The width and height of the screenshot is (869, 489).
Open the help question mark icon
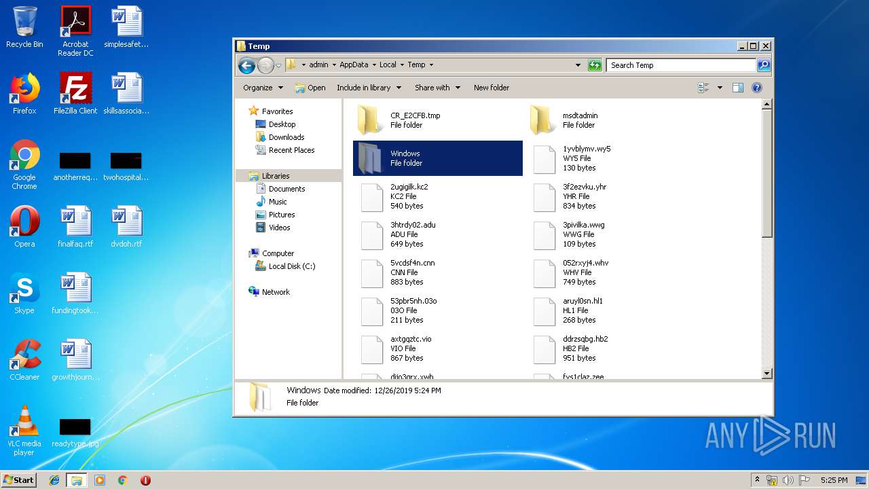point(757,88)
